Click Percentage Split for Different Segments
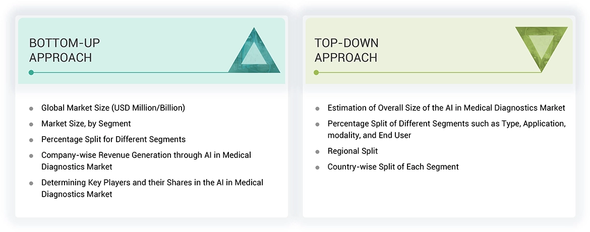Image resolution: width=590 pixels, height=232 pixels. click(113, 139)
